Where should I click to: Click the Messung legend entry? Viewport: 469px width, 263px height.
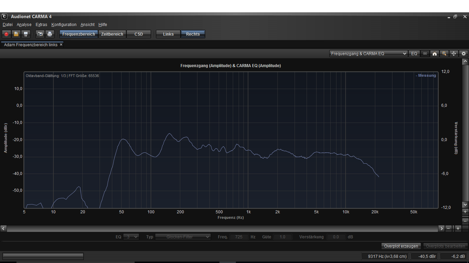426,75
